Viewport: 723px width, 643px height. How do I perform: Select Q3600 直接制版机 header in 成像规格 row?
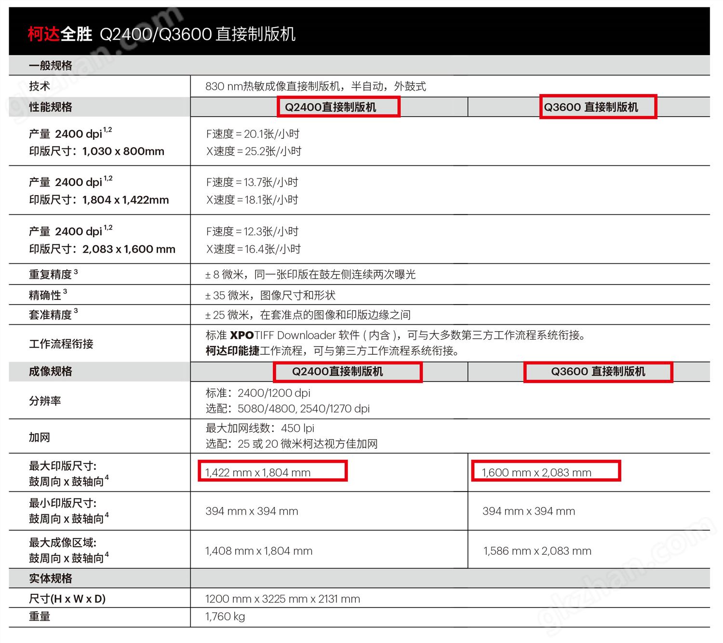pyautogui.click(x=598, y=371)
